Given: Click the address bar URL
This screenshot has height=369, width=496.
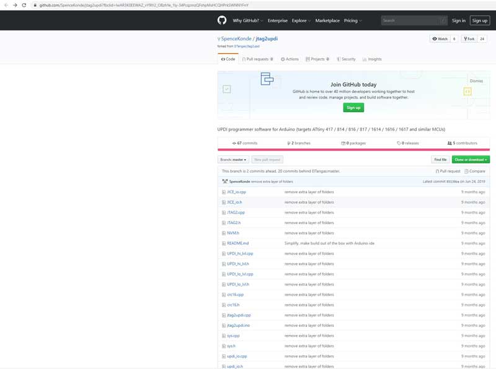Looking at the screenshot, I should (x=144, y=5).
